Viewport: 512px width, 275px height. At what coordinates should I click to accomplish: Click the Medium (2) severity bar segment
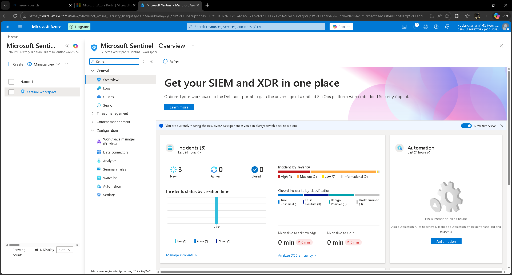pos(343,172)
